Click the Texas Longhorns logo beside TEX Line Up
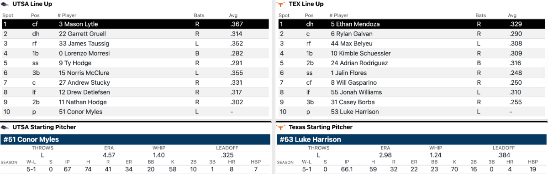548x174 pixels. [281, 4]
